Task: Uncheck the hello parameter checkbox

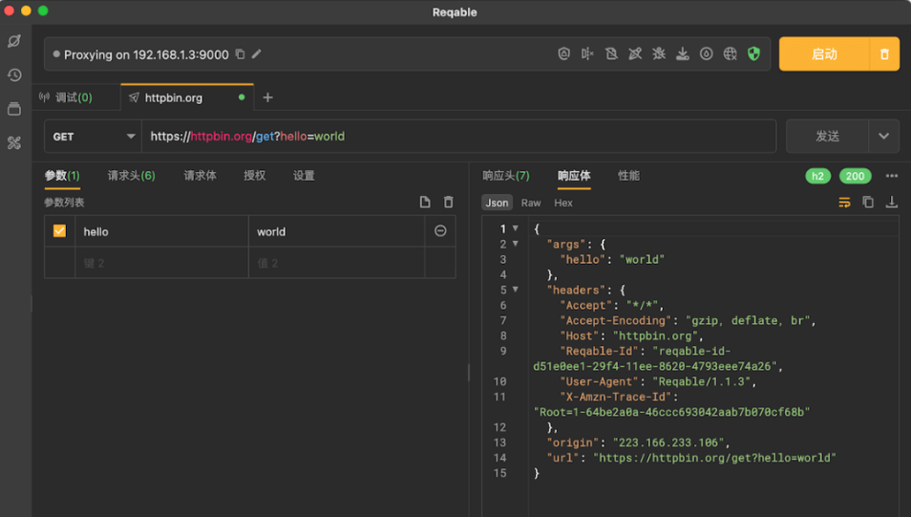Action: (x=59, y=231)
